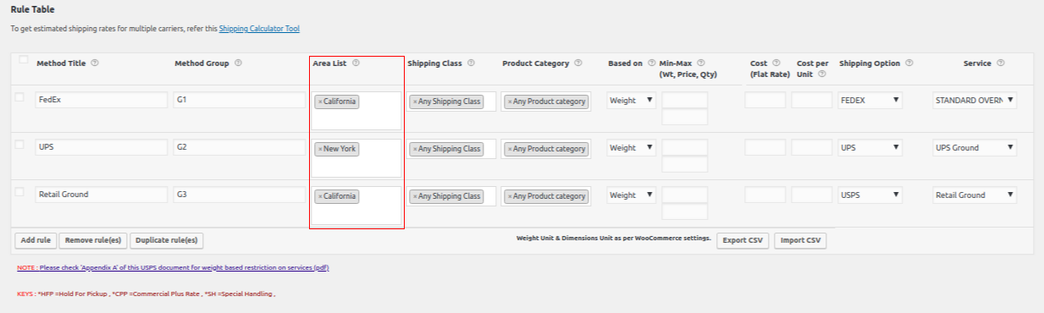
Task: Focus the FedEx row flat rate cost field
Action: (765, 100)
